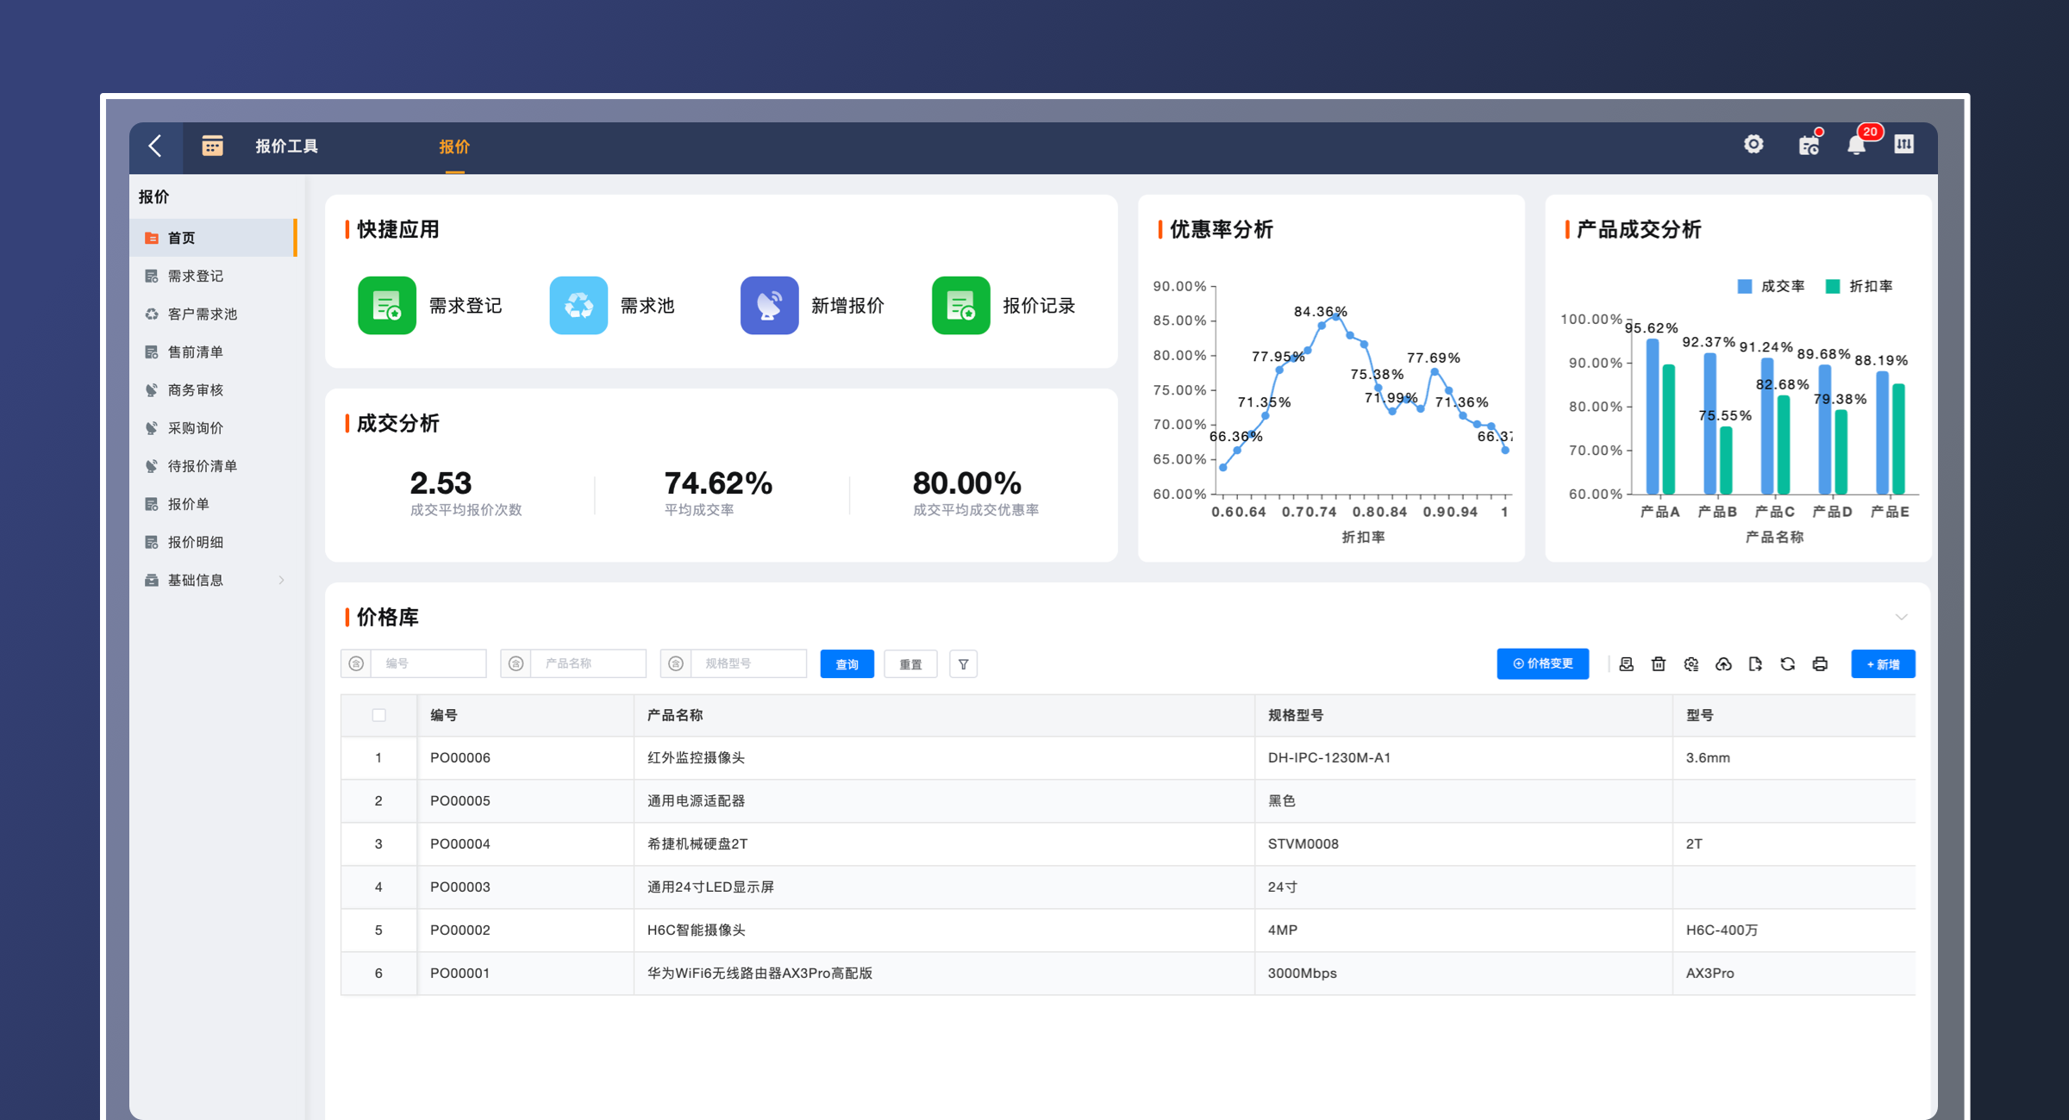
Task: Expand the 基础信息 sidebar item arrow
Action: click(x=282, y=580)
